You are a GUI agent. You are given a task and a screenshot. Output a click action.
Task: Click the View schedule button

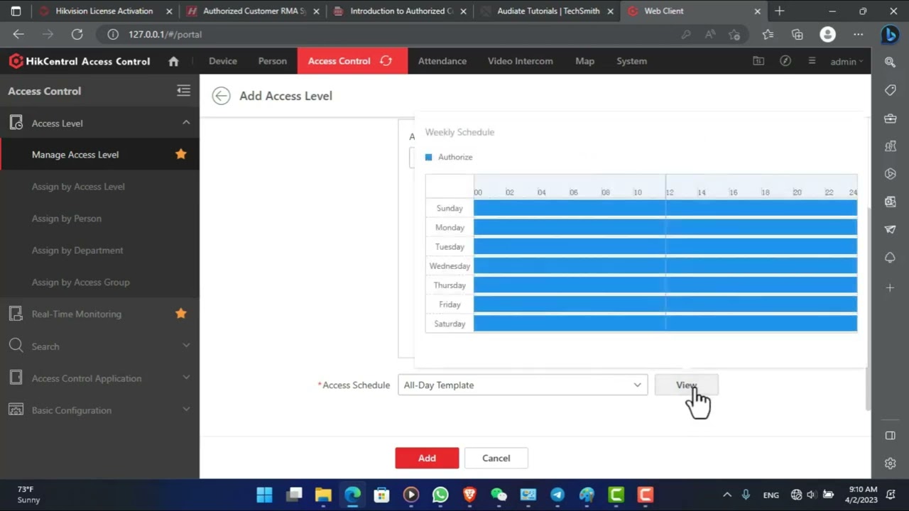click(687, 385)
